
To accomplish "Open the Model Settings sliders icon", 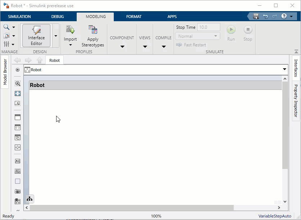I will click(6, 44).
